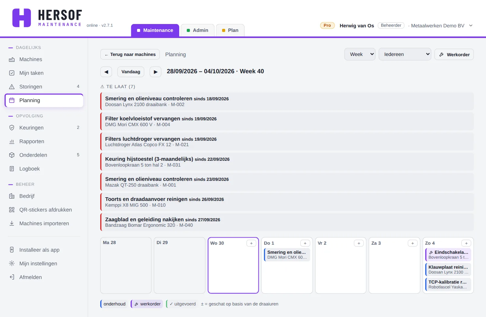Click the uitgevoerd legend chip
The height and width of the screenshot is (317, 486).
182,304
